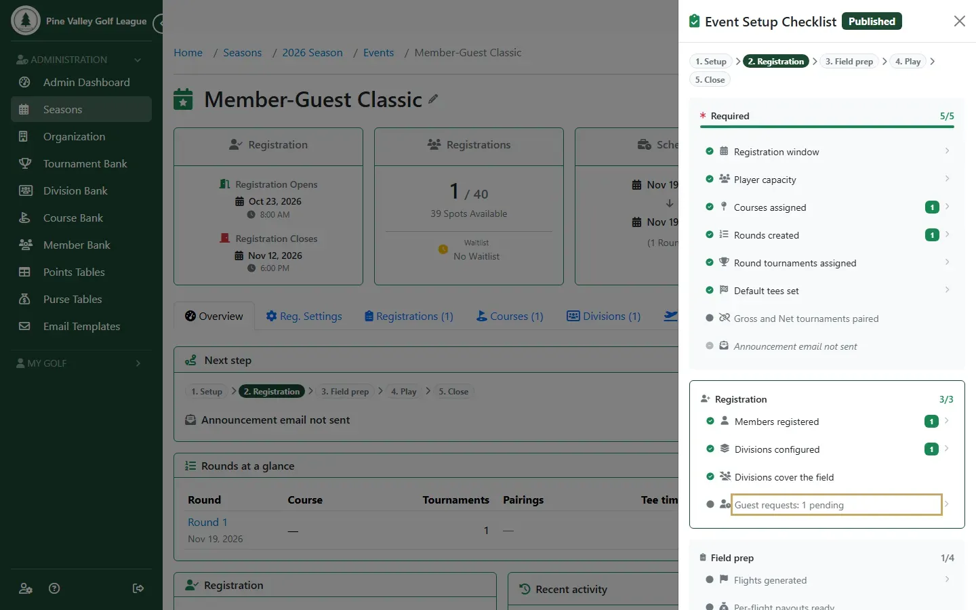Click the Organization building icon
The height and width of the screenshot is (610, 976).
click(24, 136)
